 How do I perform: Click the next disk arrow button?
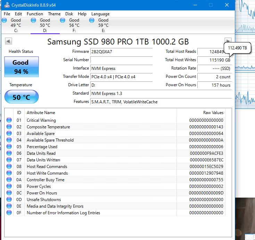point(228,41)
